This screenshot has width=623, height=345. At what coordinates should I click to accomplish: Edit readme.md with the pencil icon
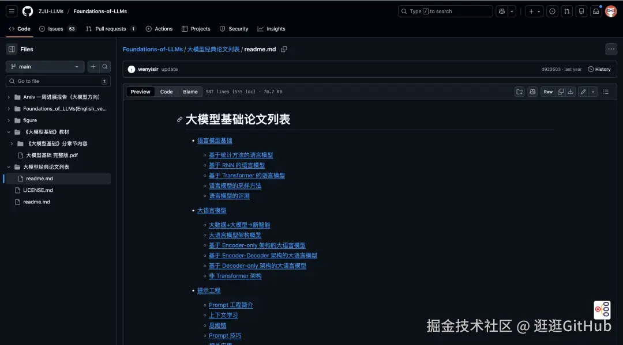584,92
